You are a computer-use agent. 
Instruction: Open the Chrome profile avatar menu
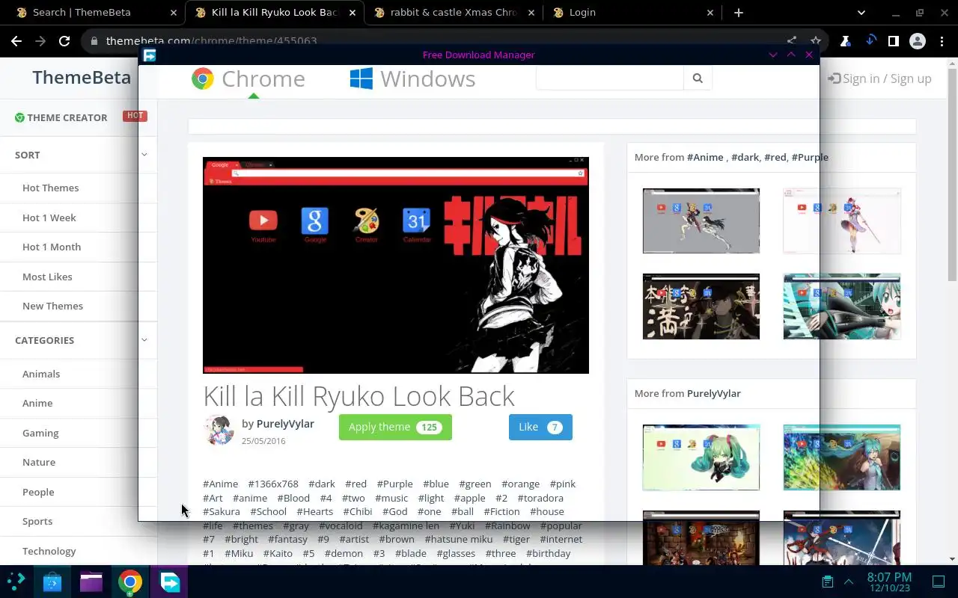(918, 41)
